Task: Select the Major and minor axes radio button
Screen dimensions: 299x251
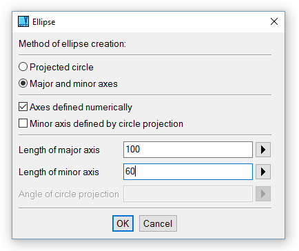Action: 23,83
